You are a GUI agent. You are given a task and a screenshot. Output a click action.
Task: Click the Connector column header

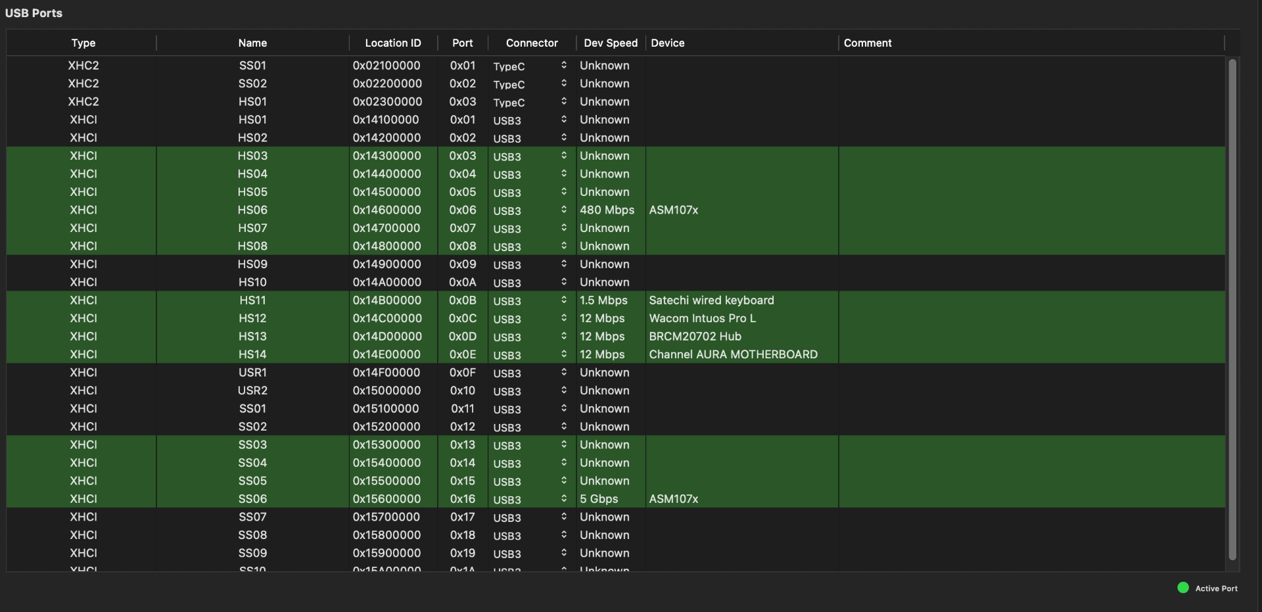(x=531, y=43)
